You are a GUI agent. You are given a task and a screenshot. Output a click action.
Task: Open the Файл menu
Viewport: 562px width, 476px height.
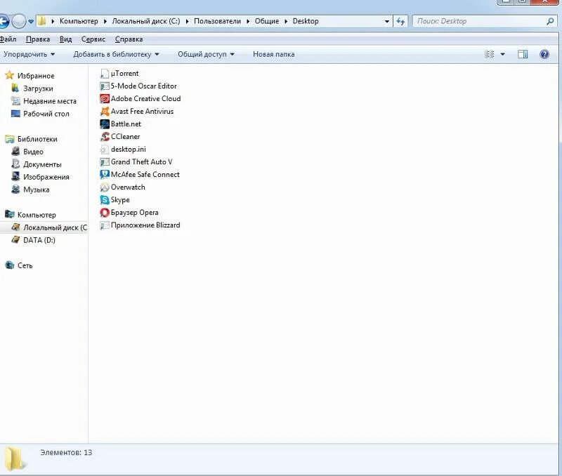pos(8,39)
